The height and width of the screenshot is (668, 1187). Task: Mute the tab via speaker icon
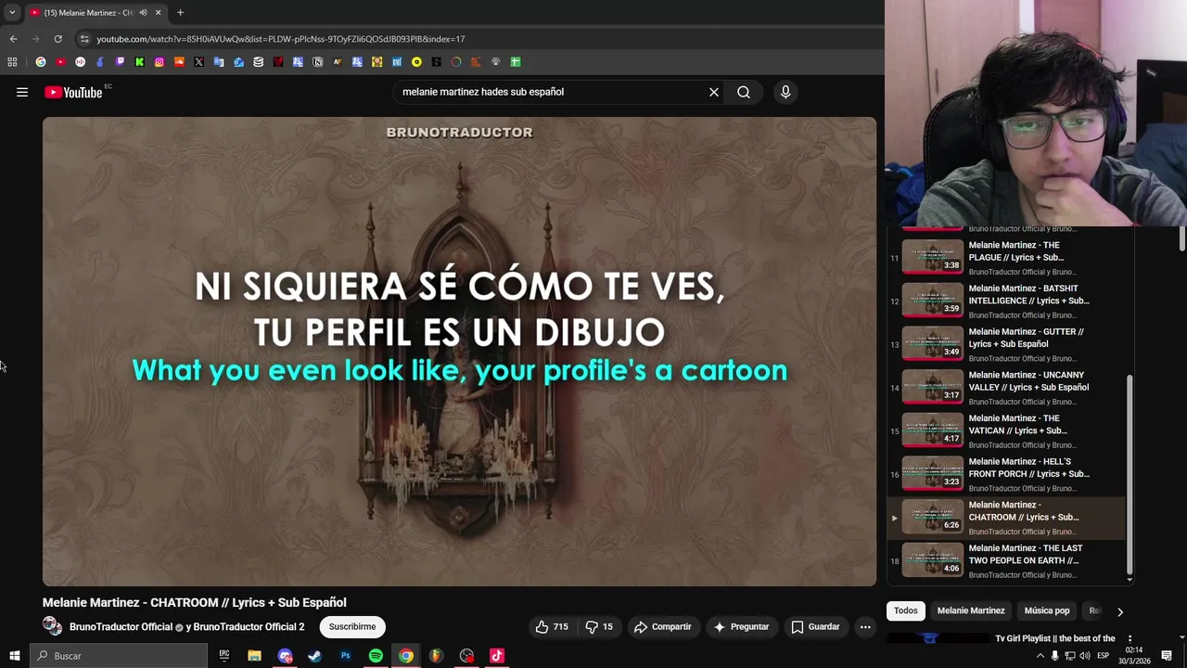(x=143, y=12)
